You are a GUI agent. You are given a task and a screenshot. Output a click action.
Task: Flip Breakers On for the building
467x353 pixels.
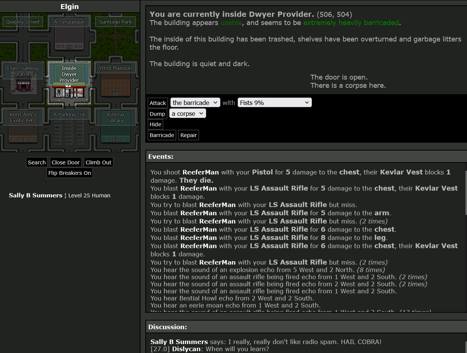coord(69,173)
